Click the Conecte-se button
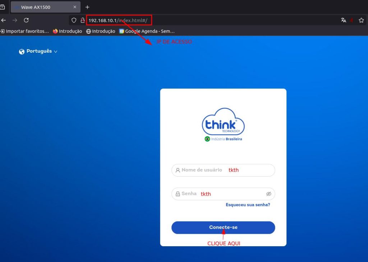The width and height of the screenshot is (368, 262). click(223, 228)
